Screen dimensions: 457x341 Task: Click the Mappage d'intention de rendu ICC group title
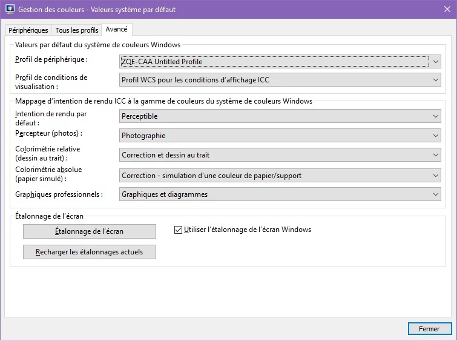163,101
